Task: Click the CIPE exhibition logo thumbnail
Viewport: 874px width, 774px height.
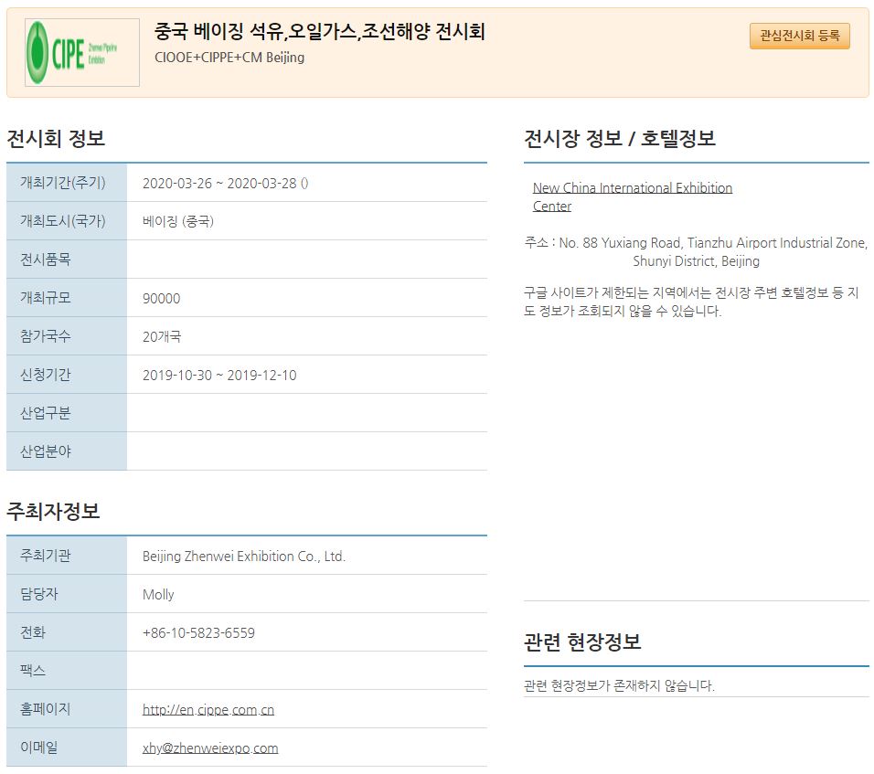Action: coord(82,52)
